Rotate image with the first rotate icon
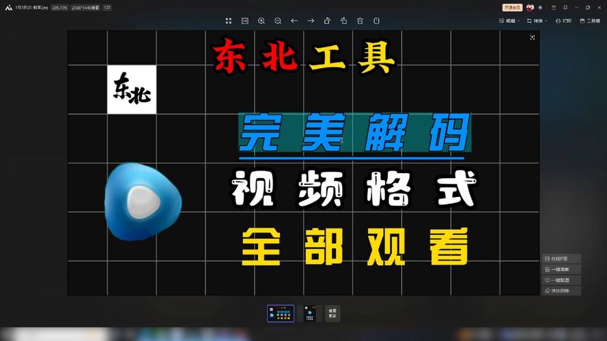 pos(327,21)
